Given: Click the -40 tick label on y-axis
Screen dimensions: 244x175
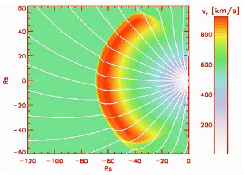Looking at the screenshot, I should 19,130.
